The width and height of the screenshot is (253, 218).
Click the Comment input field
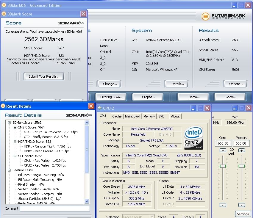(x=55, y=208)
